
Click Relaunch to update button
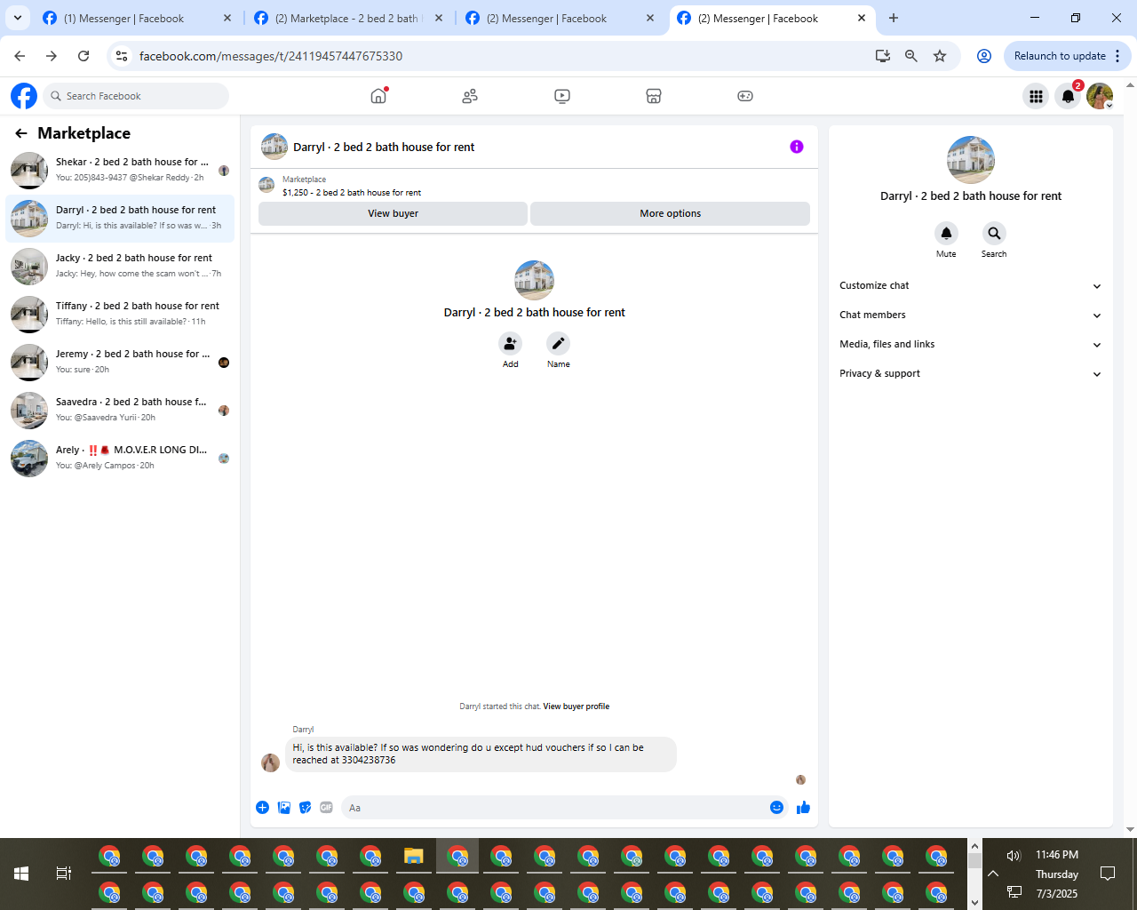coord(1060,56)
